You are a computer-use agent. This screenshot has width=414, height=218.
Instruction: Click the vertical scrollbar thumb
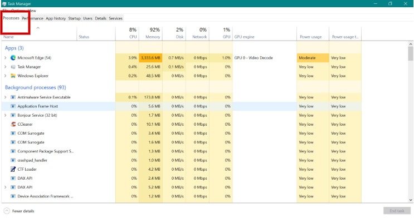tap(410, 54)
